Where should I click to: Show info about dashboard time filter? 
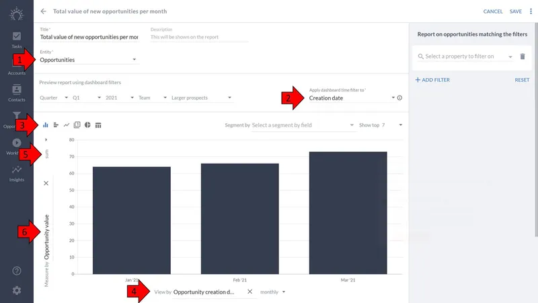[x=399, y=98]
